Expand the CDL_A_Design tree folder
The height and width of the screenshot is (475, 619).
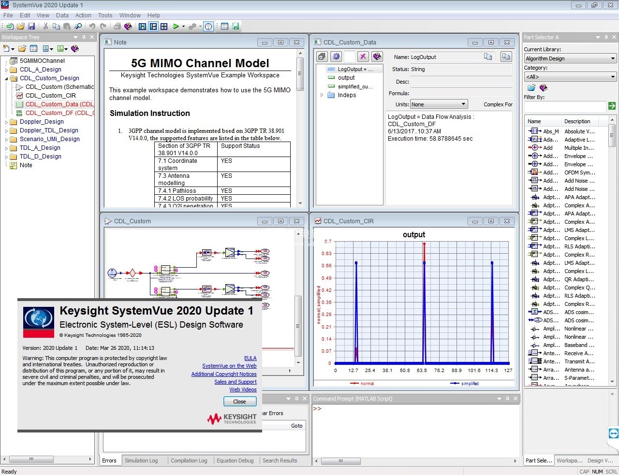tap(7, 70)
